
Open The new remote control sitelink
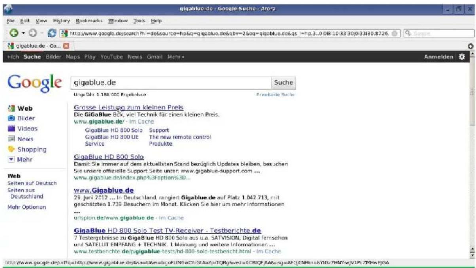point(180,137)
